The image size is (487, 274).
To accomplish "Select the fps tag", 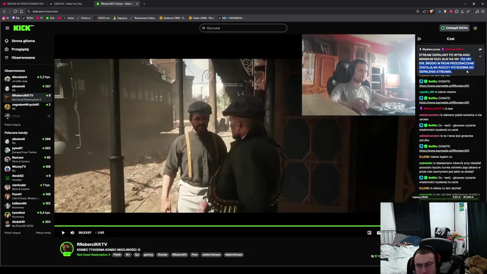I will pos(137,255).
